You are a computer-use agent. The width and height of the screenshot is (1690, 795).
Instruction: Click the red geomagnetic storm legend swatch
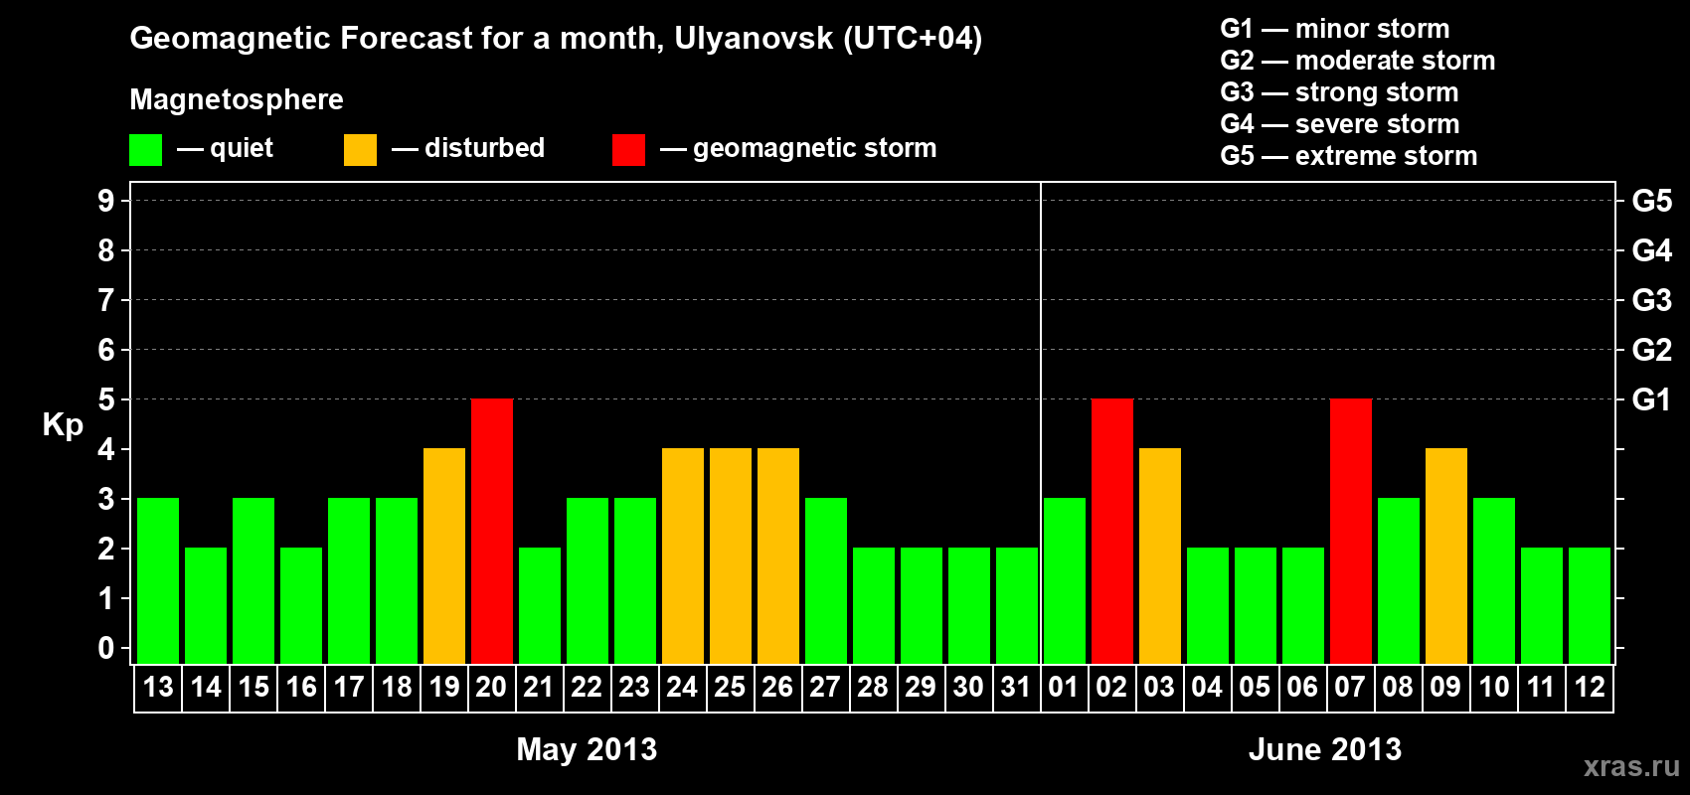pyautogui.click(x=629, y=150)
